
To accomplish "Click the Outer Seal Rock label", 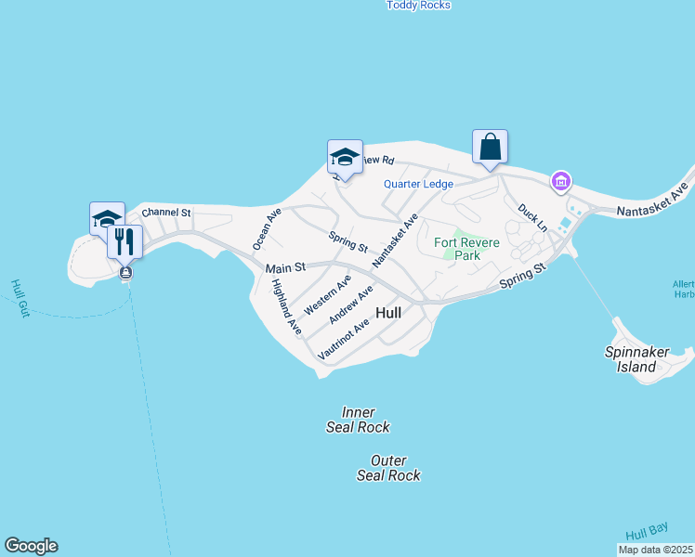I will click(x=388, y=468).
